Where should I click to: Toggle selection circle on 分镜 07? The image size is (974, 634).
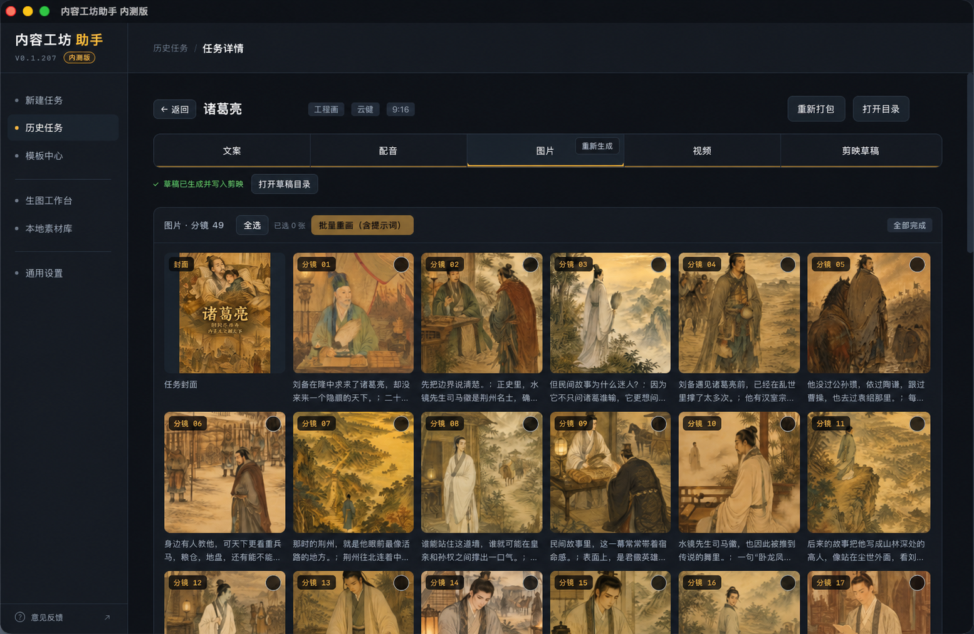click(401, 424)
